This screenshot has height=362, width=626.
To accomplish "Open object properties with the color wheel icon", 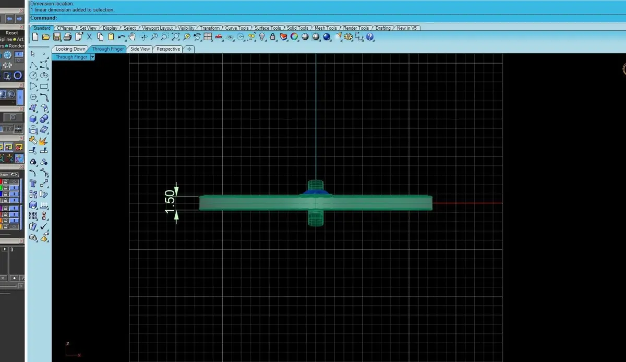I will point(295,37).
